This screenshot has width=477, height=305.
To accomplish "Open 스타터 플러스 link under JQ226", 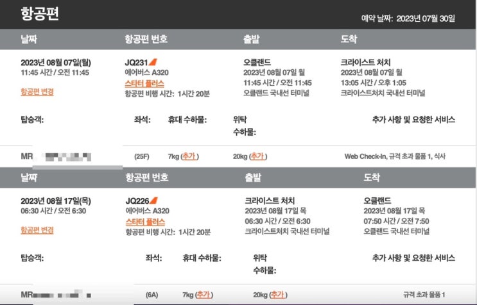I will click(145, 222).
